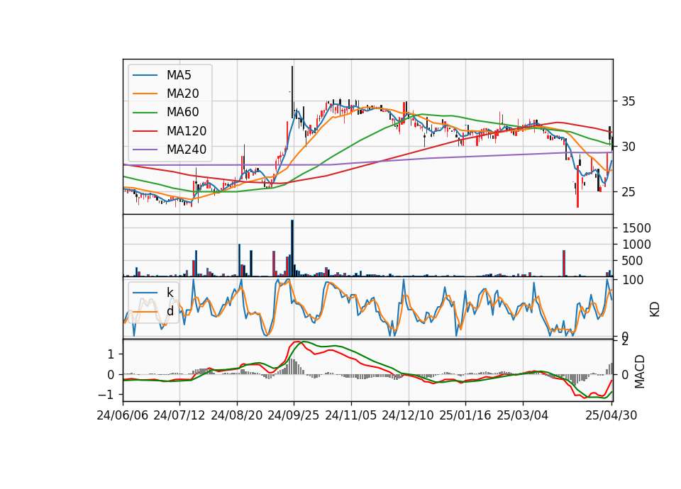Click the red volume spike bar in April 2025
The width and height of the screenshot is (681, 489).
(564, 263)
